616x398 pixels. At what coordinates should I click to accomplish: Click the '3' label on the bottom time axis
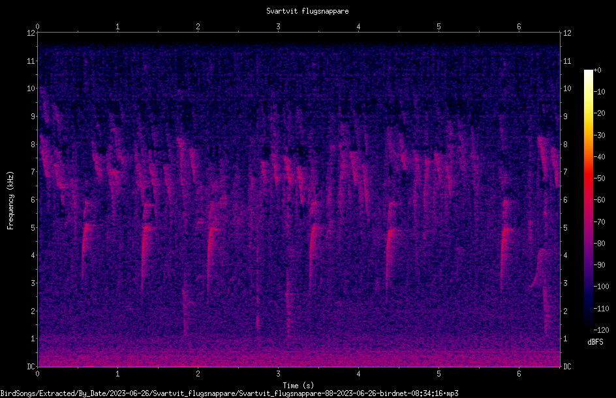pos(278,374)
